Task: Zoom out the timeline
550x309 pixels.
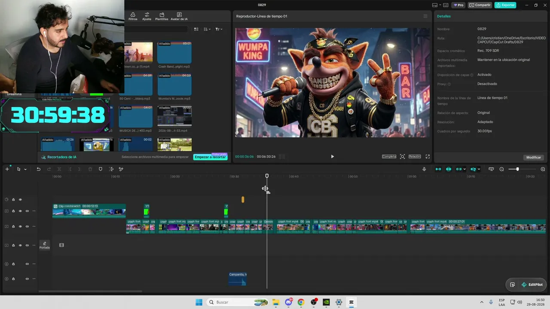Action: [x=501, y=169]
